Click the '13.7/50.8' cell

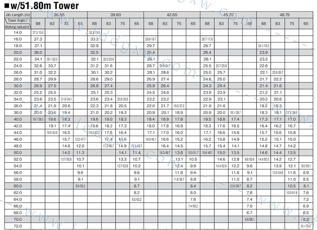66,159
